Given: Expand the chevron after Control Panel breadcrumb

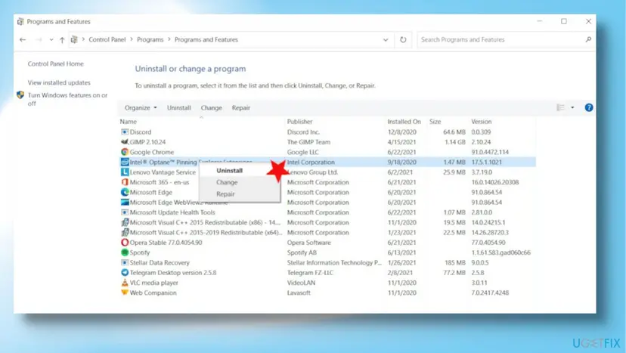Looking at the screenshot, I should pyautogui.click(x=132, y=39).
